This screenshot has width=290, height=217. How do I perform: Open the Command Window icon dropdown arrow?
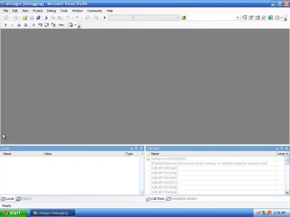pos(282,18)
